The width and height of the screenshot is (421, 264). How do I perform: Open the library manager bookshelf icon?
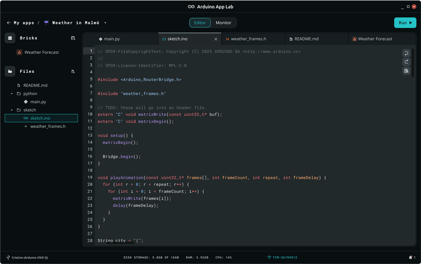point(406,71)
